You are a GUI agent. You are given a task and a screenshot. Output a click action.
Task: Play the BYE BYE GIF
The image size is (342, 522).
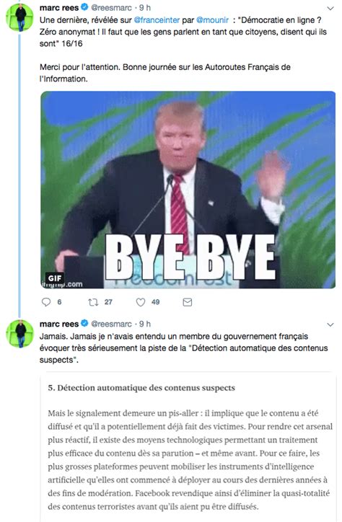point(188,190)
